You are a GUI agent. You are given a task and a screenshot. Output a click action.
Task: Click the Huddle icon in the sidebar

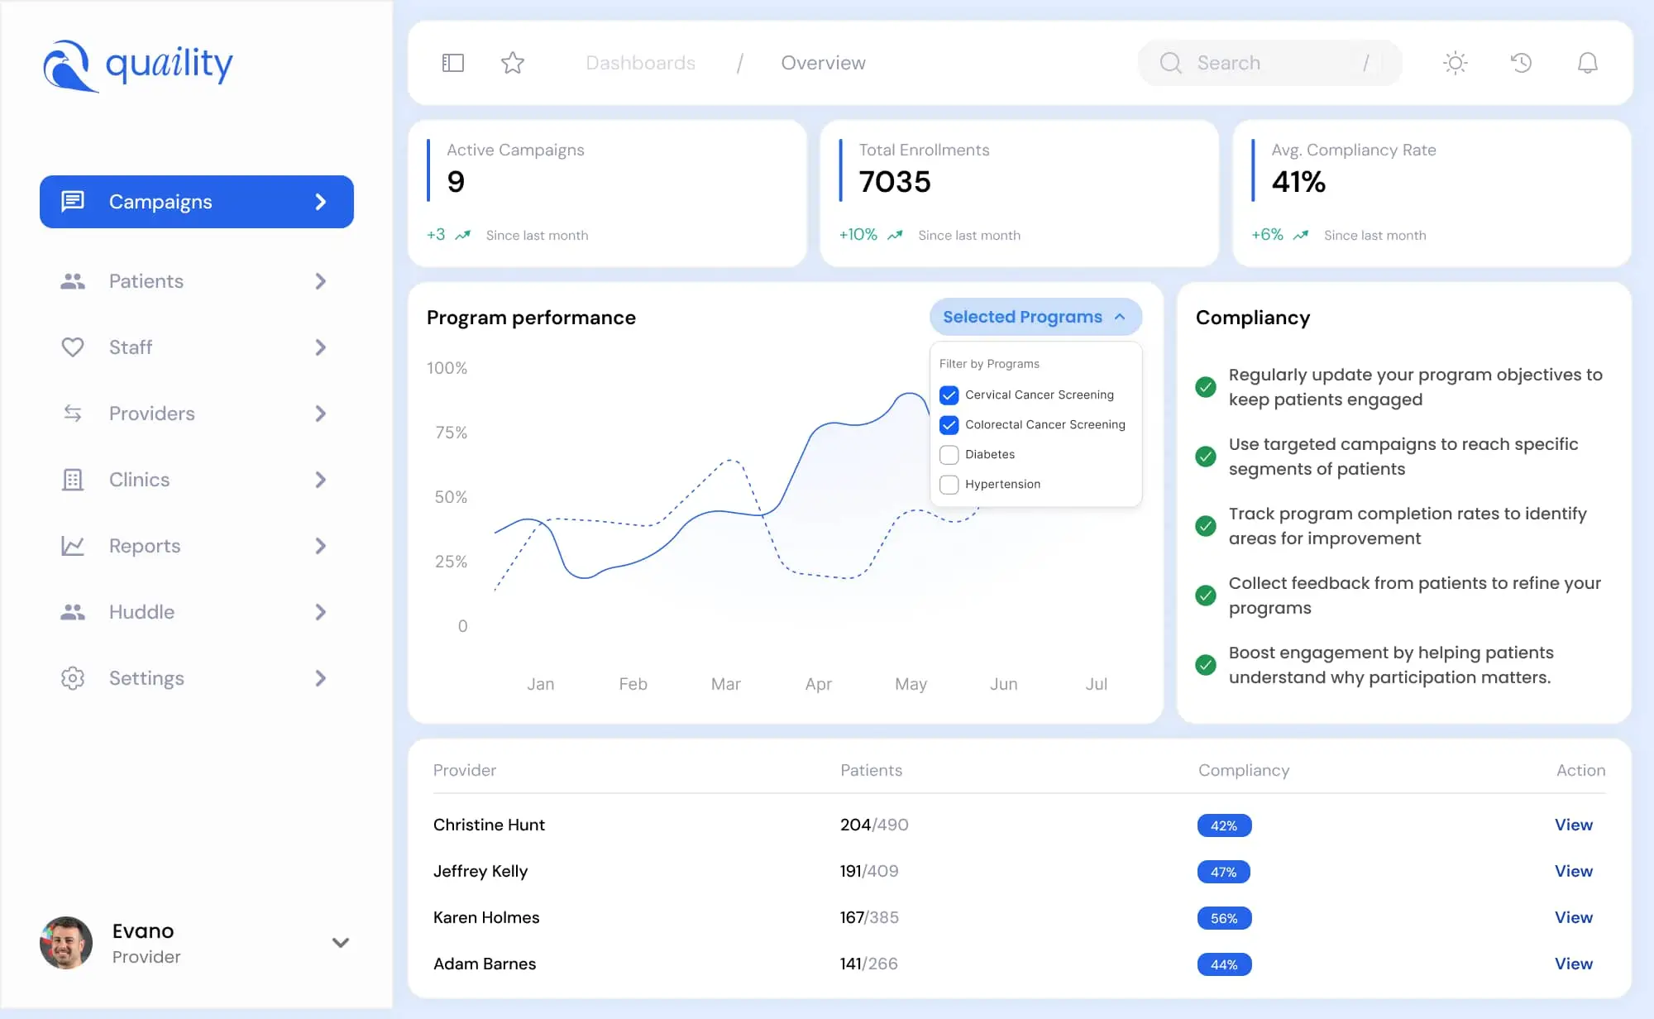pos(73,612)
